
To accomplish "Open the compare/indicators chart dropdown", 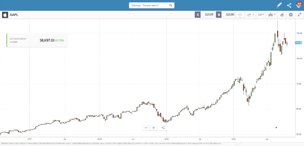I will [x=250, y=15].
